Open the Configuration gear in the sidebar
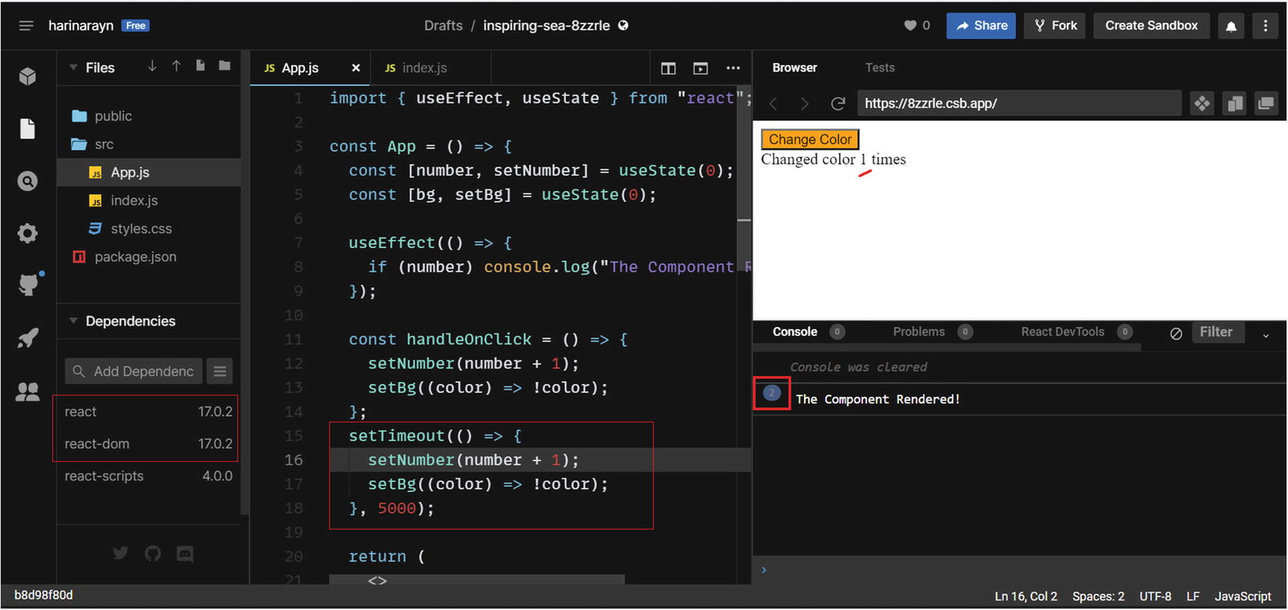Image resolution: width=1288 pixels, height=610 pixels. pos(28,233)
